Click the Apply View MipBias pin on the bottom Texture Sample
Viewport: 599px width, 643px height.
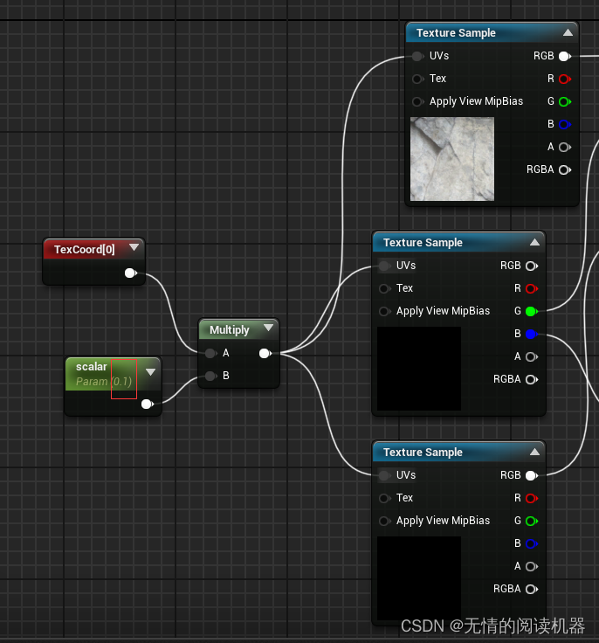[x=384, y=521]
